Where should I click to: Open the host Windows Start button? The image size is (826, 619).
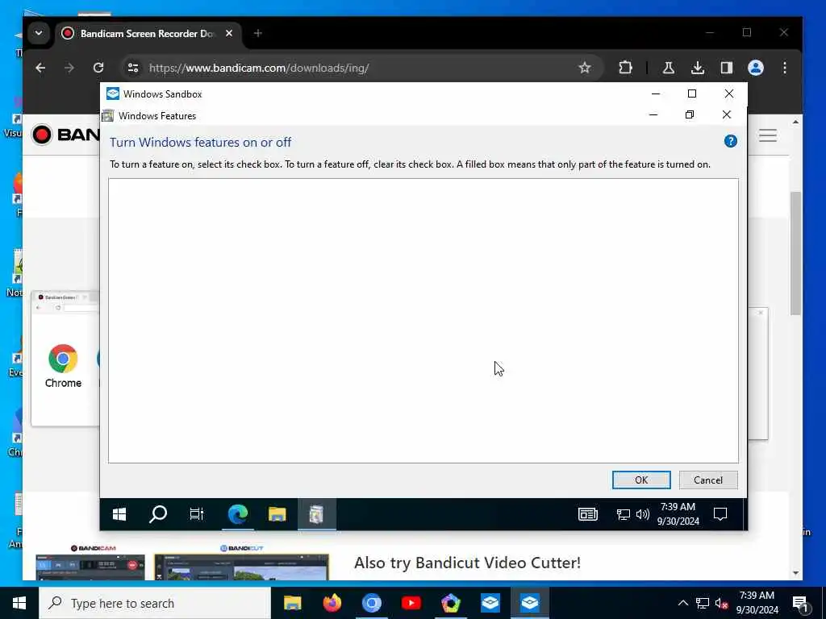tap(19, 603)
